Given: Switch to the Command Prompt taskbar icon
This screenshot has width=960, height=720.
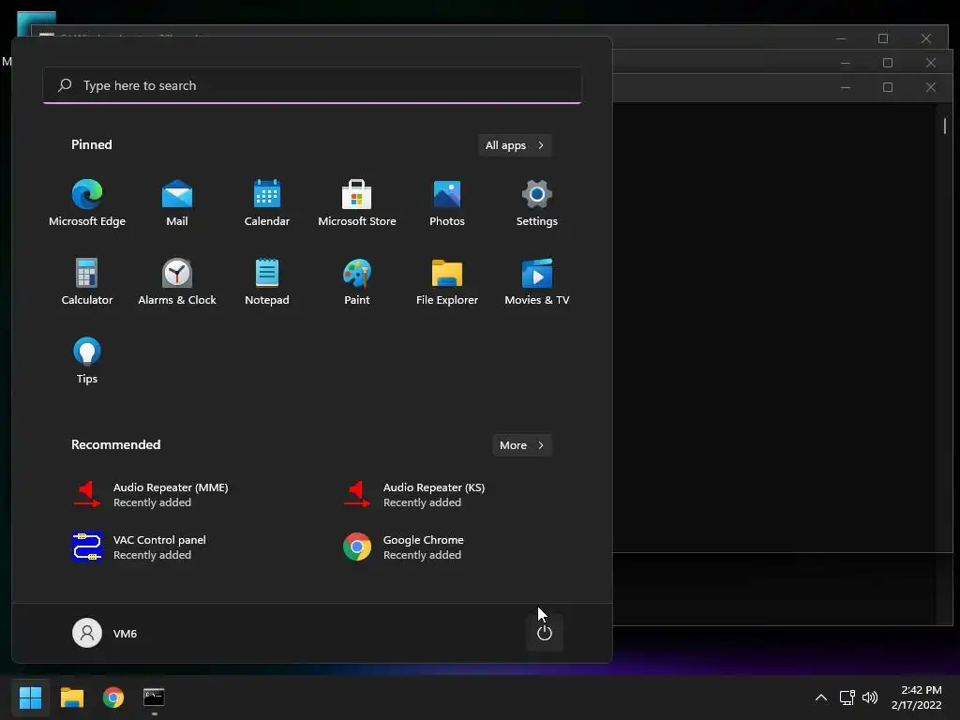Looking at the screenshot, I should coord(155,697).
